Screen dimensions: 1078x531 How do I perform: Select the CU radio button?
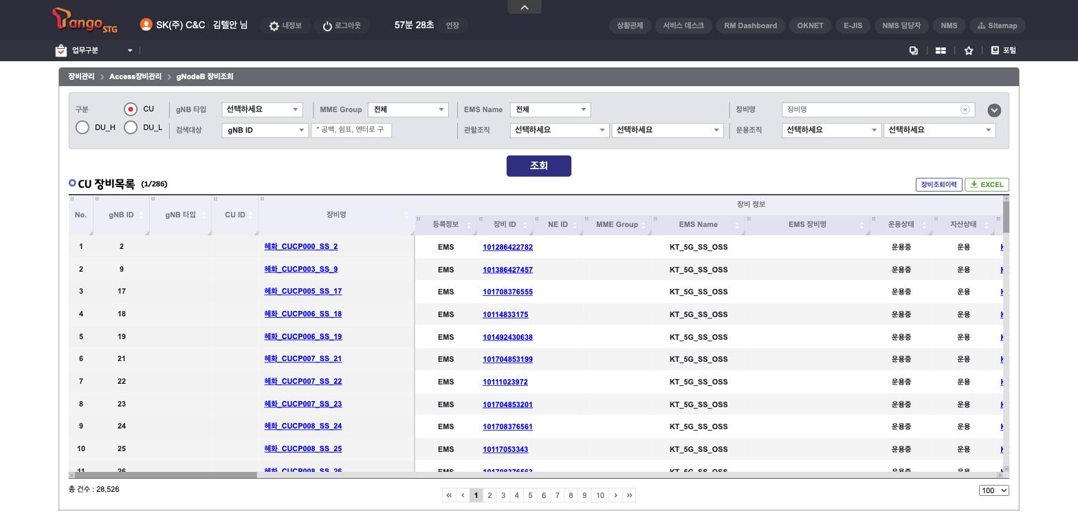[131, 109]
